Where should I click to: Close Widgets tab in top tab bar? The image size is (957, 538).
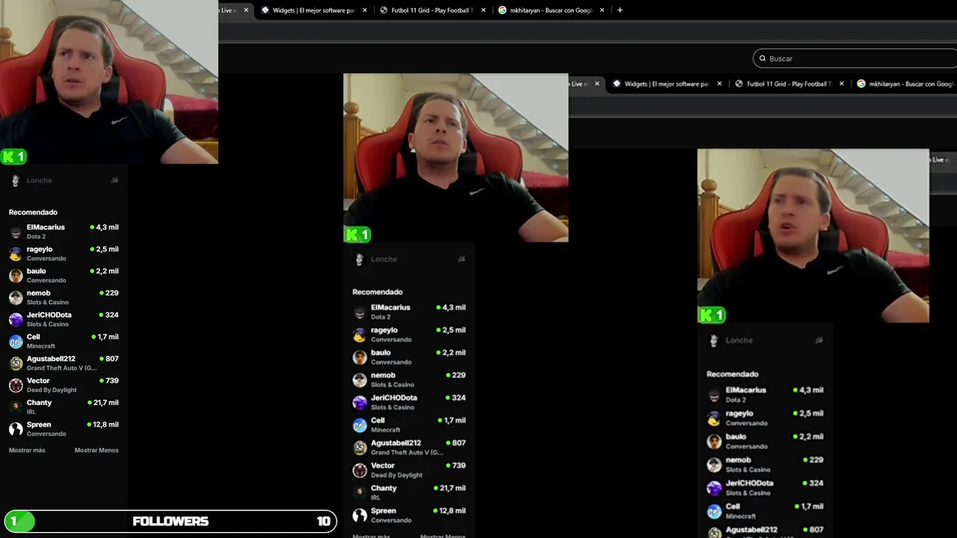pos(365,10)
